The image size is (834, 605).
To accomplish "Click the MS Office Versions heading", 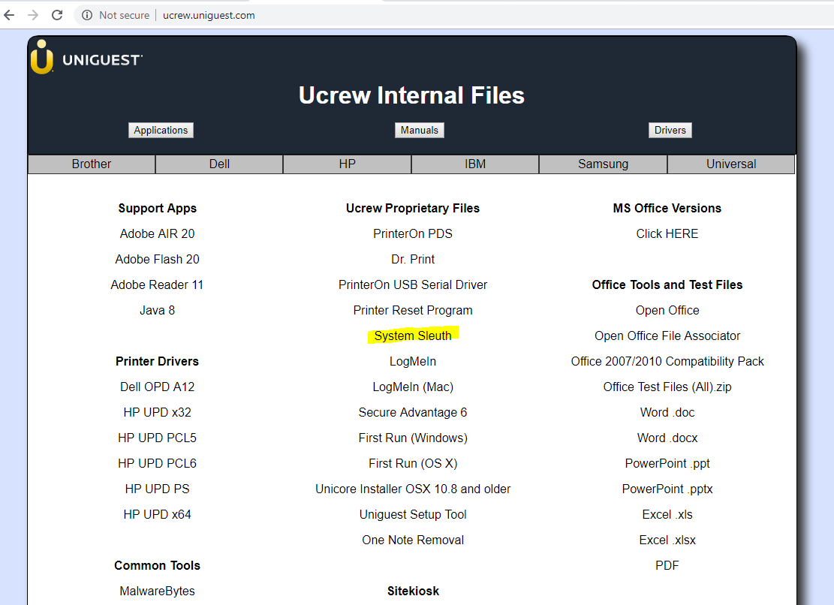I will click(x=667, y=209).
